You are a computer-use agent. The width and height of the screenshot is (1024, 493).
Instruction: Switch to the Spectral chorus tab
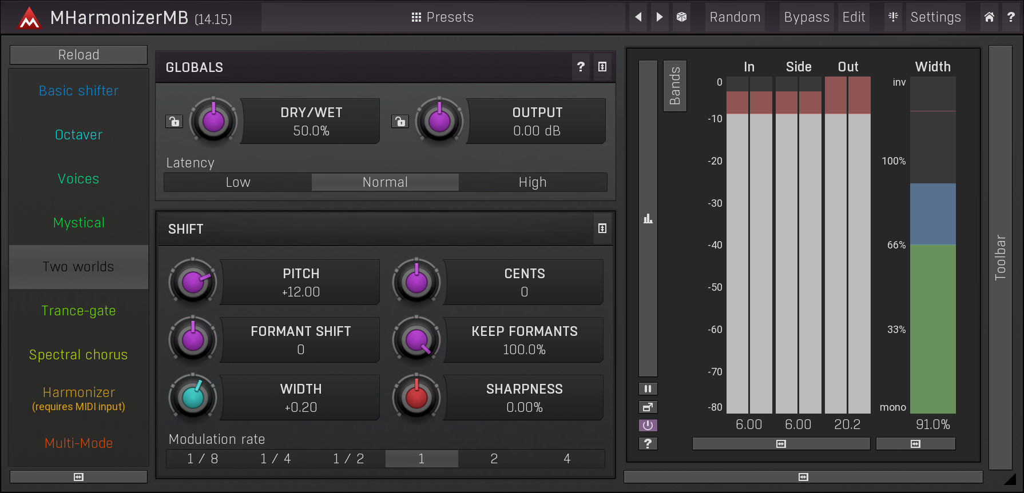(x=78, y=355)
